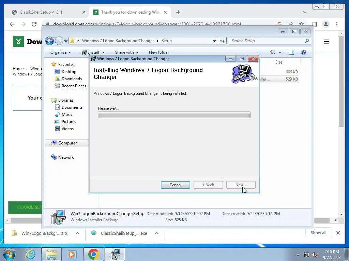349x261 pixels.
Task: Click the Search Setup input field
Action: [270, 41]
